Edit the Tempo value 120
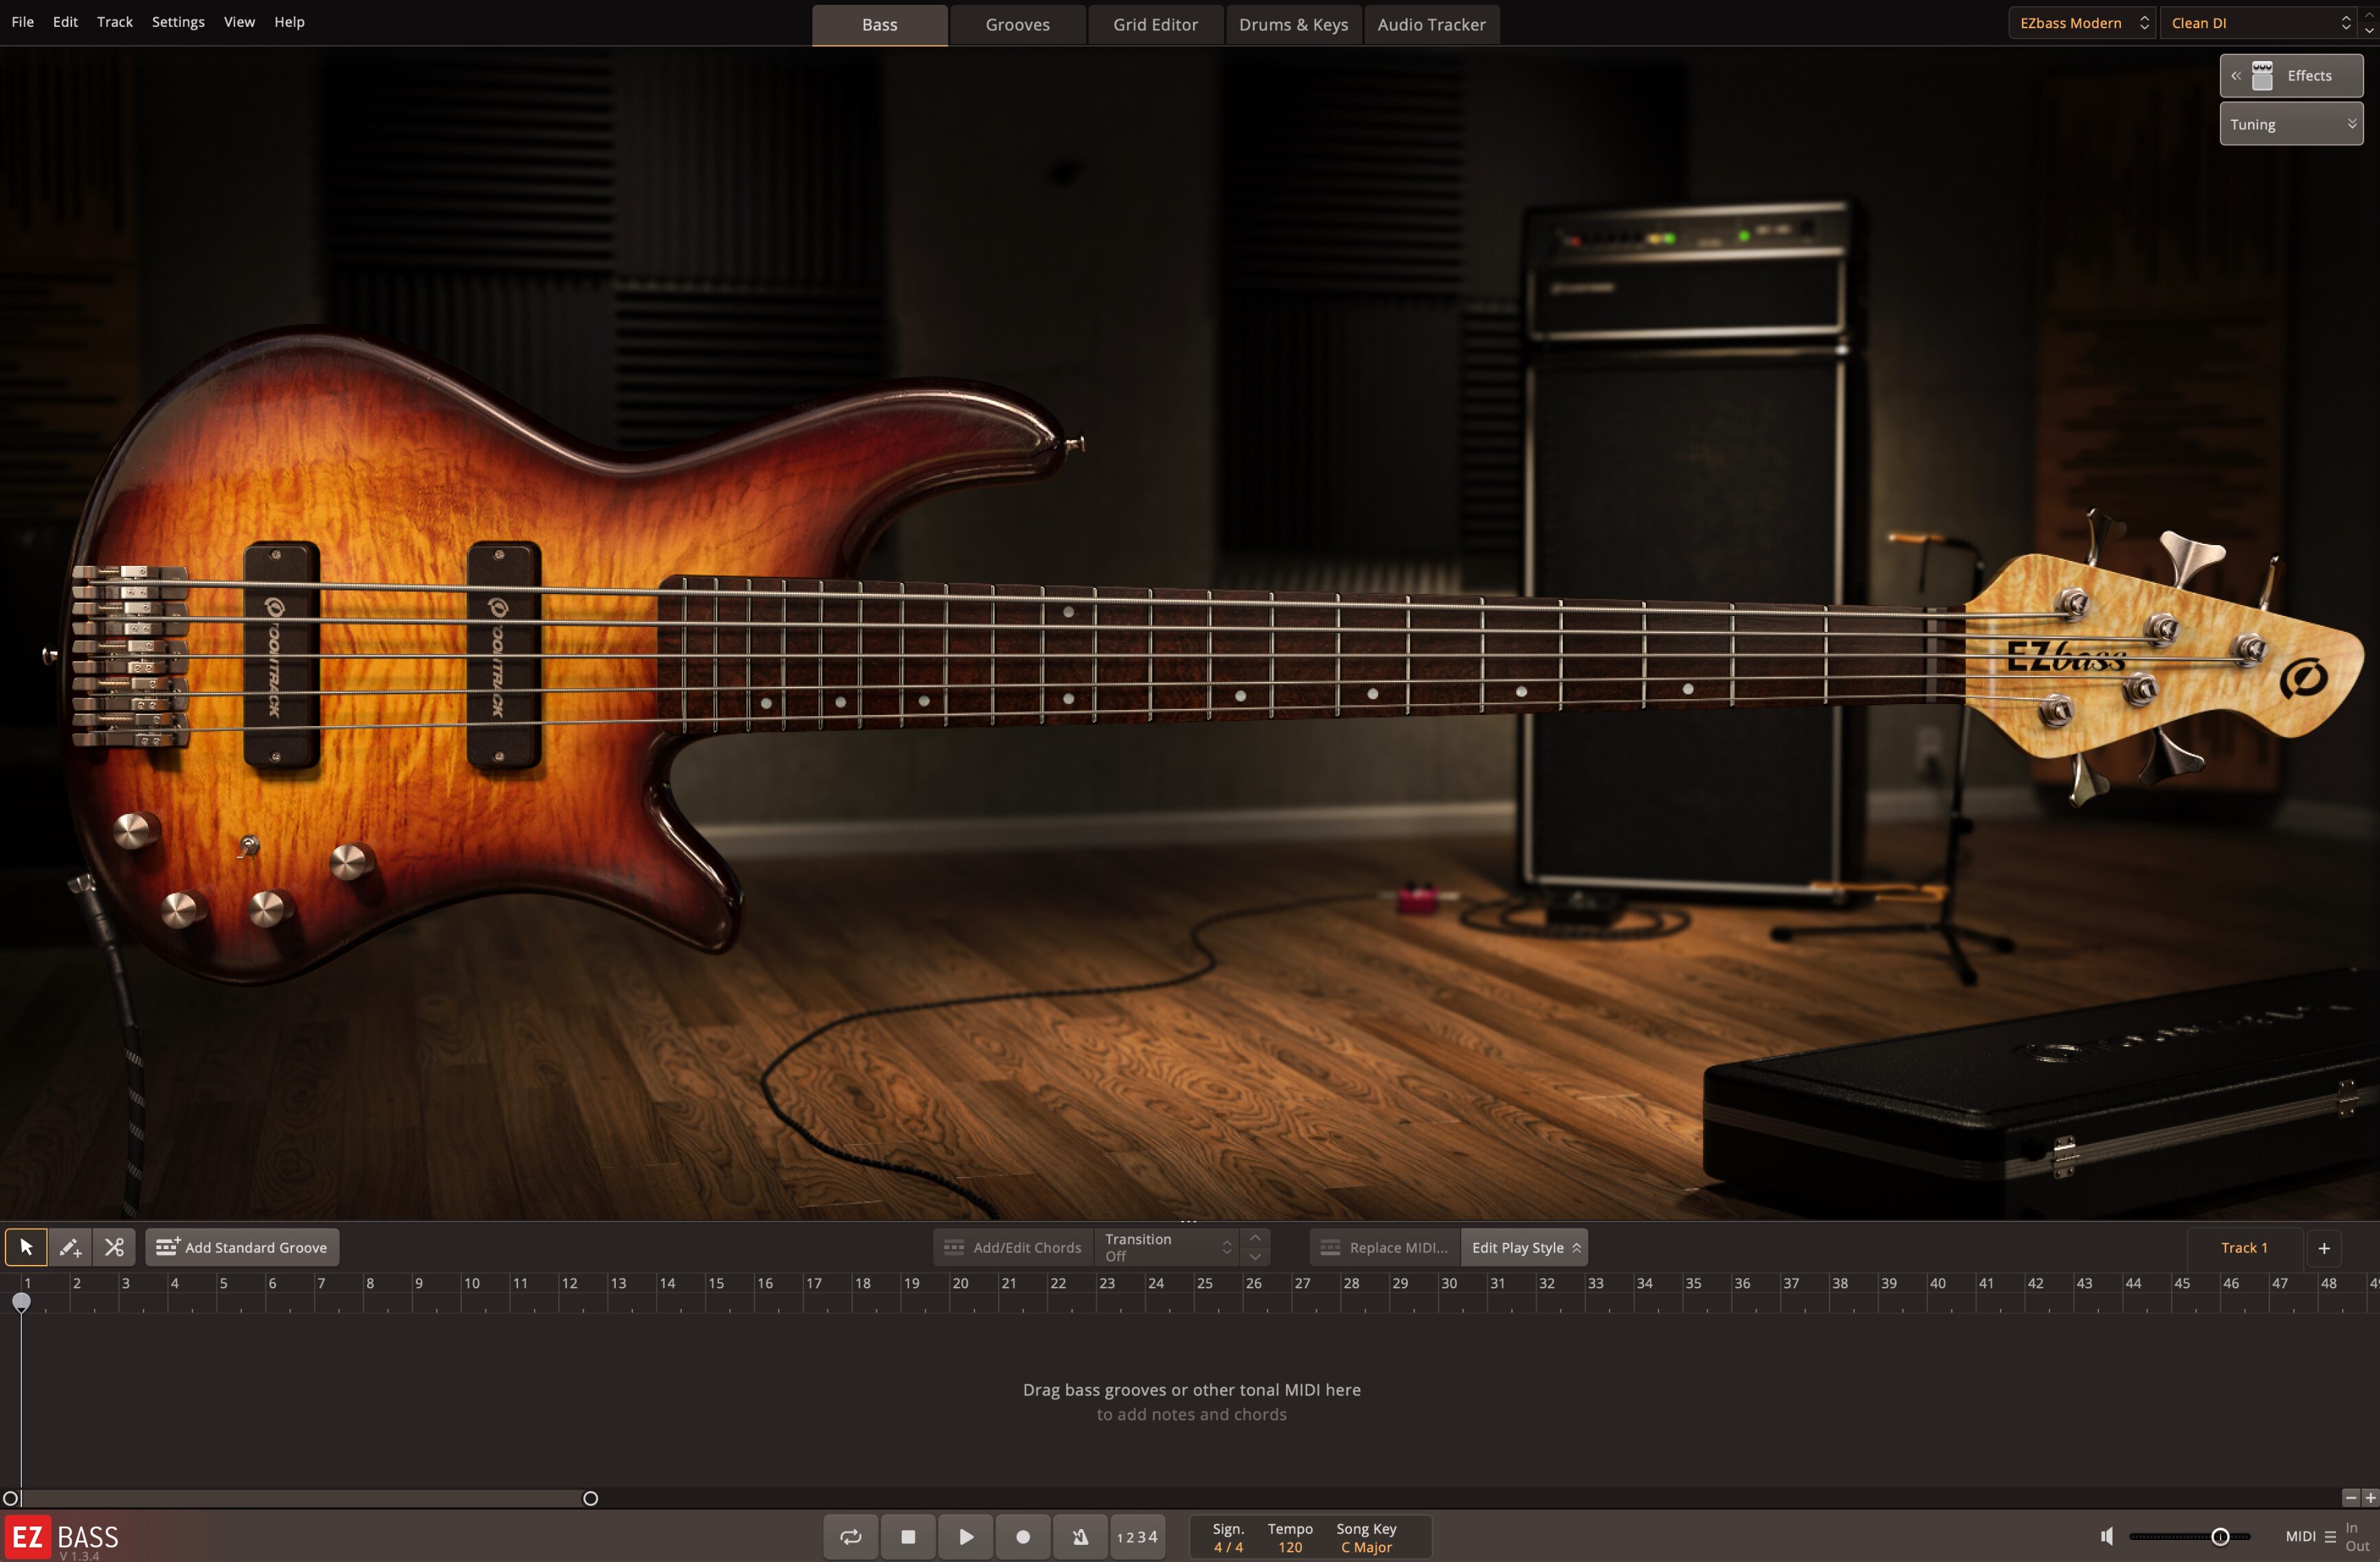 pyautogui.click(x=1290, y=1546)
